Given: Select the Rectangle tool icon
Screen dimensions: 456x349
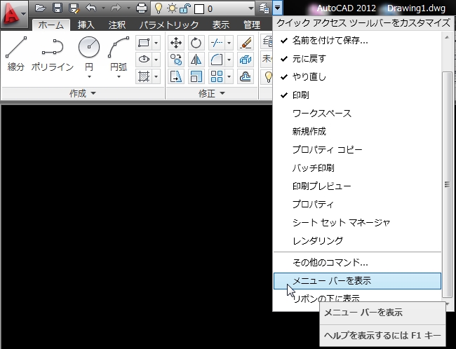Looking at the screenshot, I should coord(144,43).
